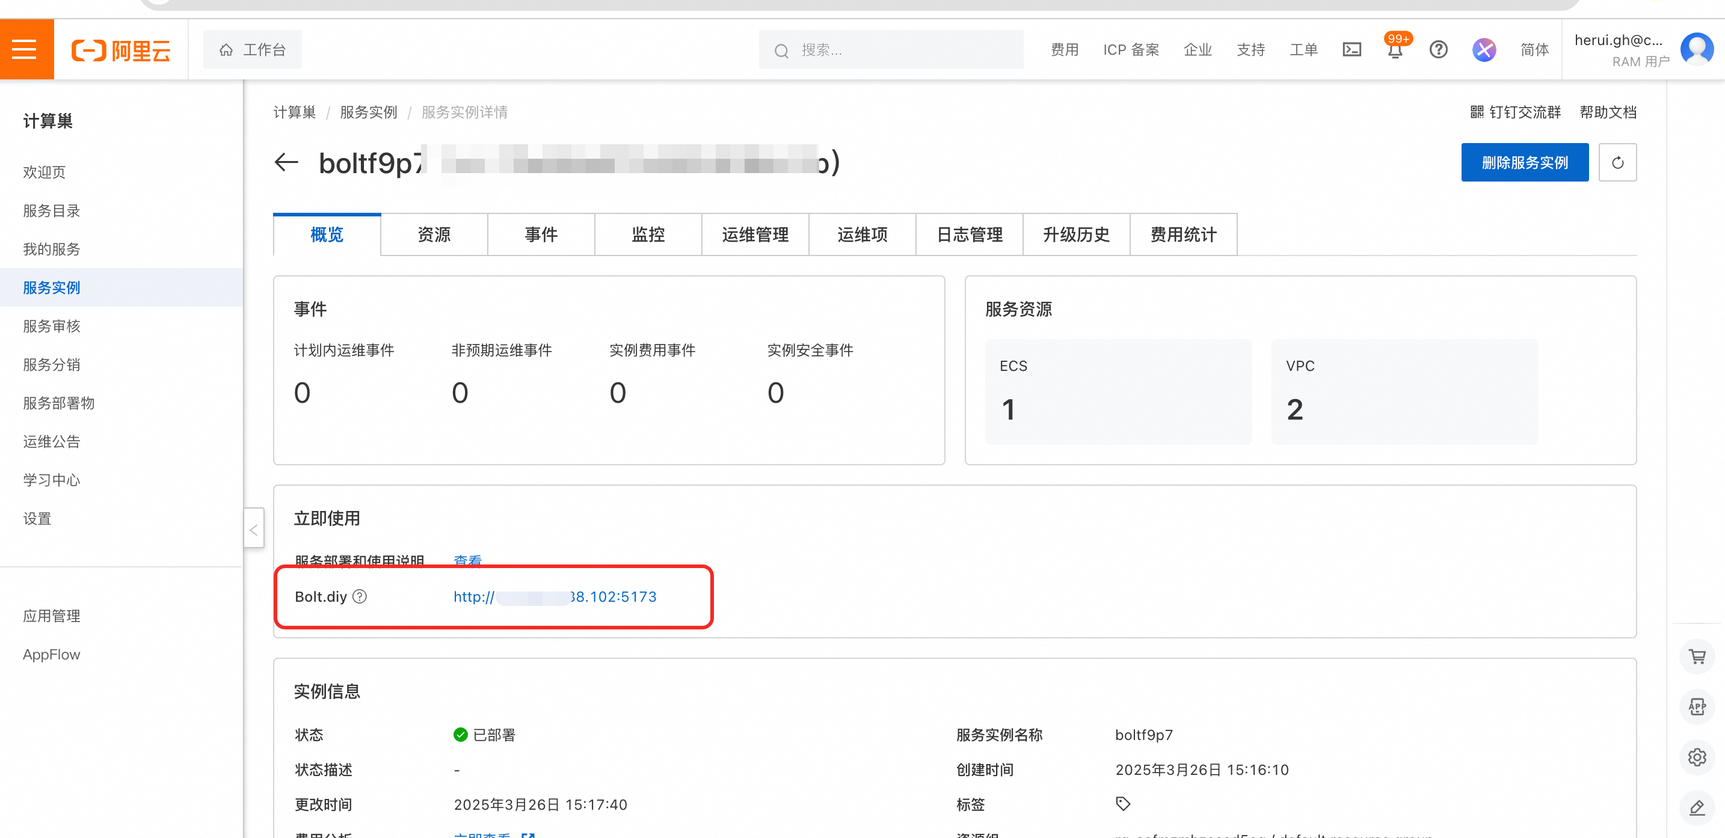
Task: Open the user account menu avatar
Action: [x=1697, y=49]
